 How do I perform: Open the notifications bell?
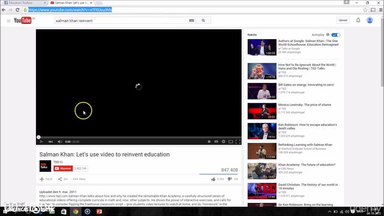click(358, 20)
